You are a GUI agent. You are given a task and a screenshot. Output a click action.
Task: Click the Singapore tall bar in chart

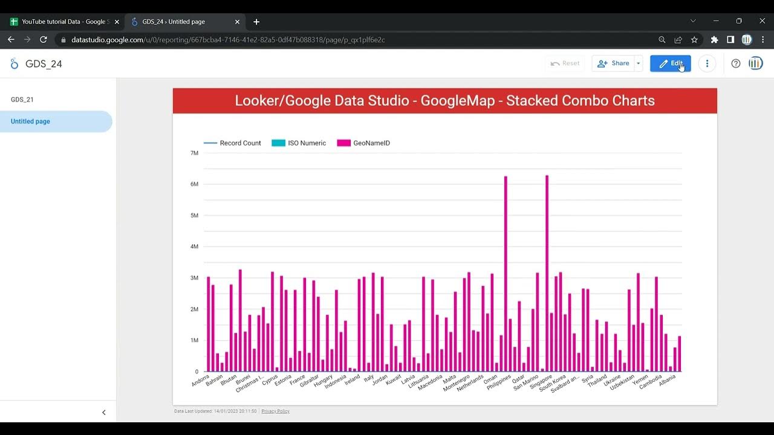[x=547, y=273]
